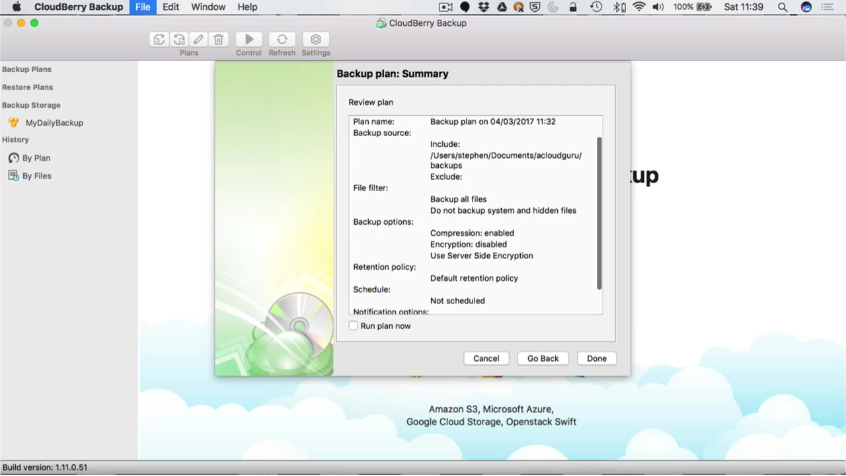Click the black speech bubble menu bar icon

(x=465, y=7)
